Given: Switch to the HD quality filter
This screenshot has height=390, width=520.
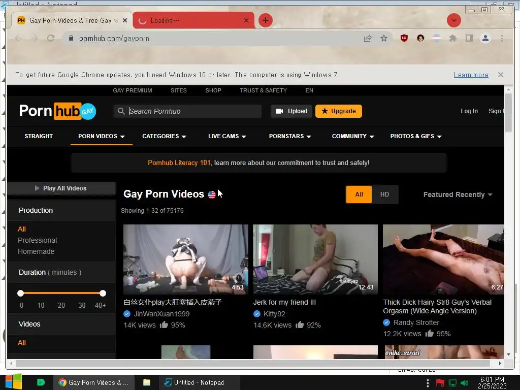Looking at the screenshot, I should 385,194.
